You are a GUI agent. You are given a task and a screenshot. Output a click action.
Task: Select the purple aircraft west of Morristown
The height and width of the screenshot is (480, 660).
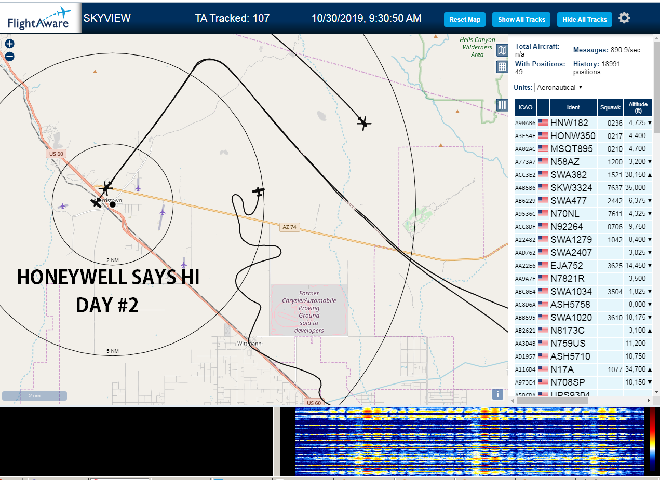point(63,206)
